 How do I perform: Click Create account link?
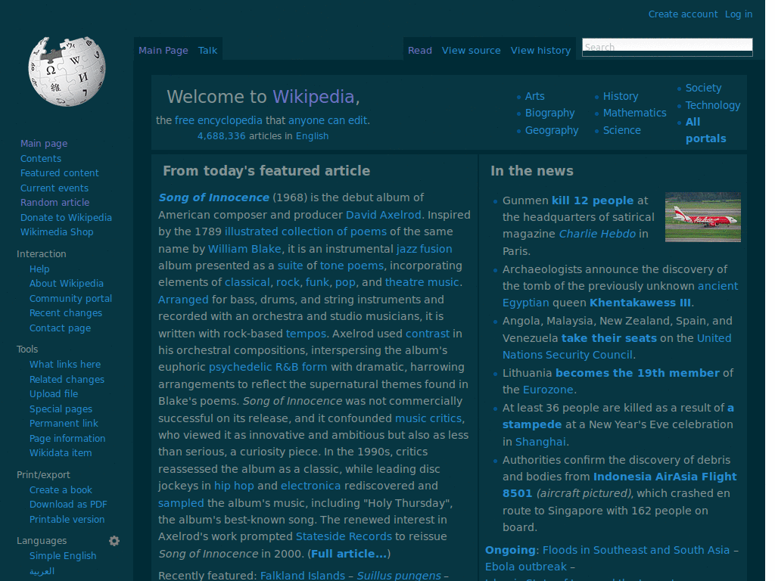[x=683, y=14]
